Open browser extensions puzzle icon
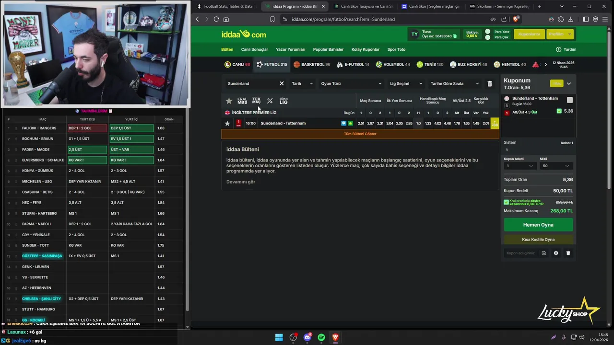Screen dimensions: 614x345 561,19
